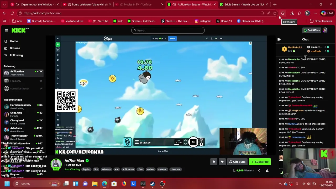Screen dimensions: 336x189
Task: Click the zoom-out magnifier icon in the address bar
Action: click(x=262, y=13)
